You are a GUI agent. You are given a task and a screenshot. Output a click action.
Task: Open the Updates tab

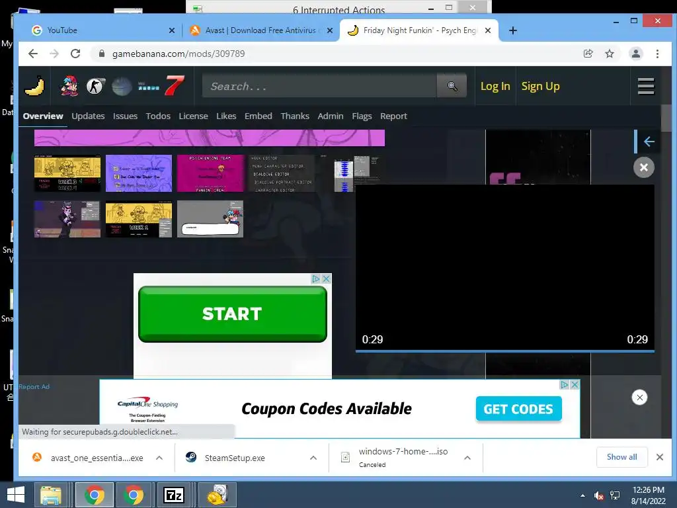click(x=88, y=116)
